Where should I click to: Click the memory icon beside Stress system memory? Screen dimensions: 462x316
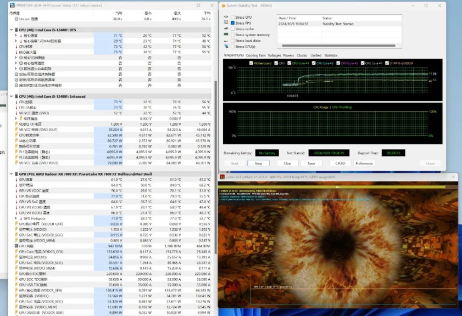click(x=226, y=35)
